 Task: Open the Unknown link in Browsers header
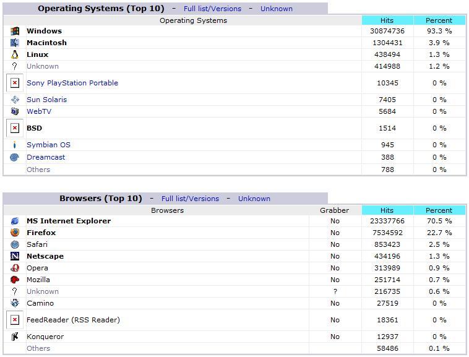point(254,199)
